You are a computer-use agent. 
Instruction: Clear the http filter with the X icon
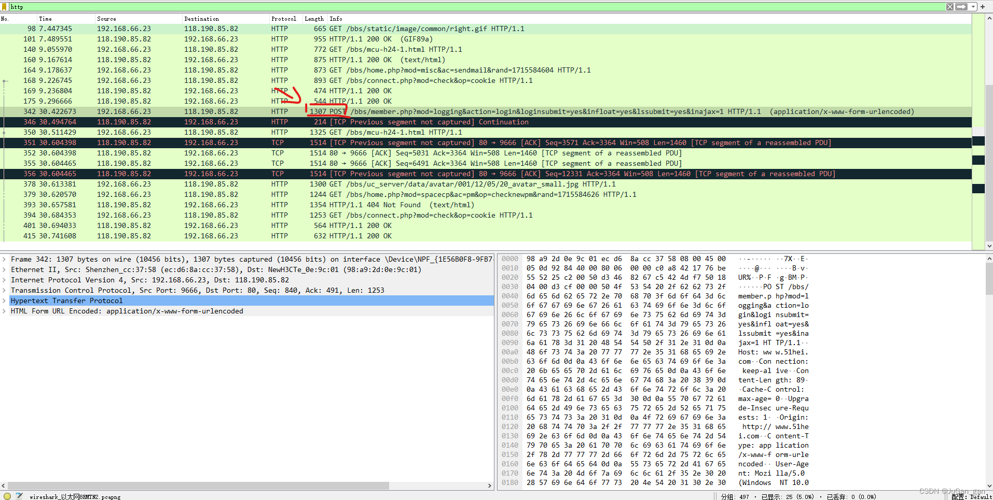(x=950, y=7)
